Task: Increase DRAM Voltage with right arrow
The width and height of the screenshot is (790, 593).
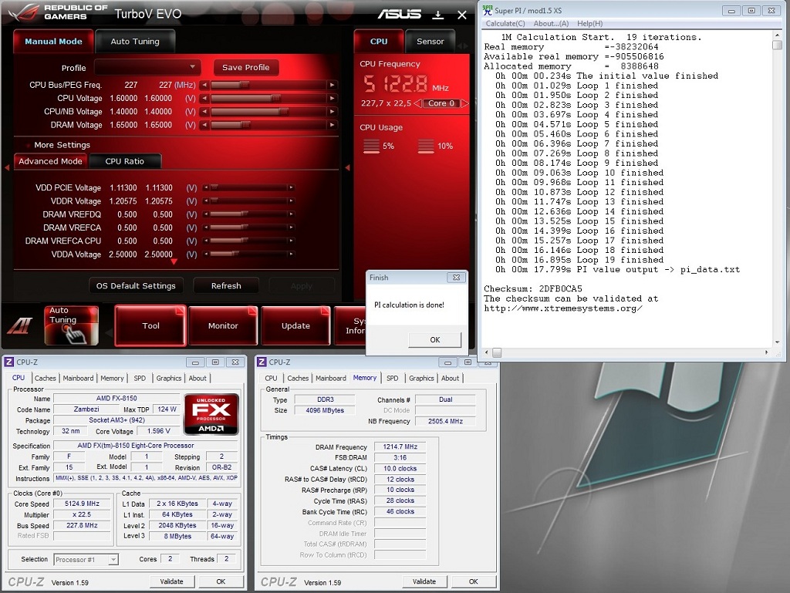Action: click(332, 125)
